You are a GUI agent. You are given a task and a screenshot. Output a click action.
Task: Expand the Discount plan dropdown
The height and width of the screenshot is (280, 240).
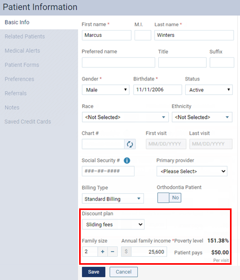click(x=113, y=224)
